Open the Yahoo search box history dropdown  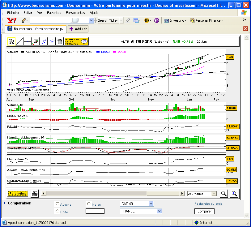coord(91,20)
